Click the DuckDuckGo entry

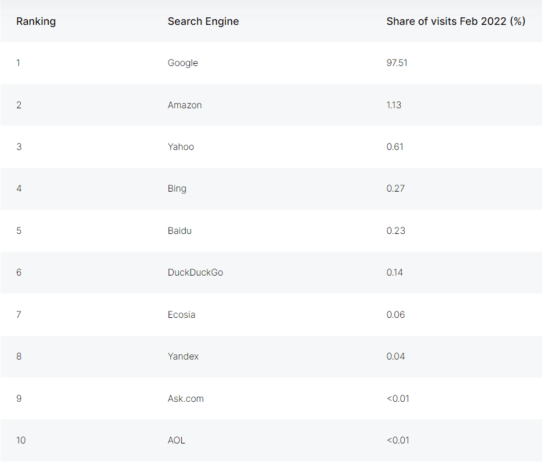point(195,273)
